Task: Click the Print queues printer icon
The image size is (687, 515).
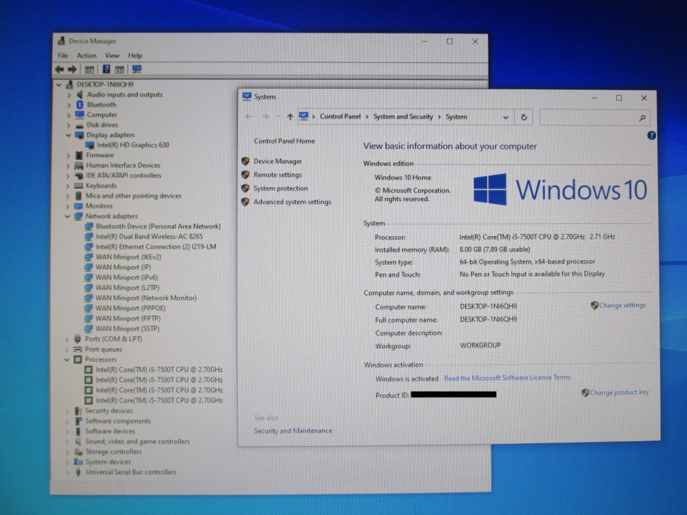Action: coord(78,349)
